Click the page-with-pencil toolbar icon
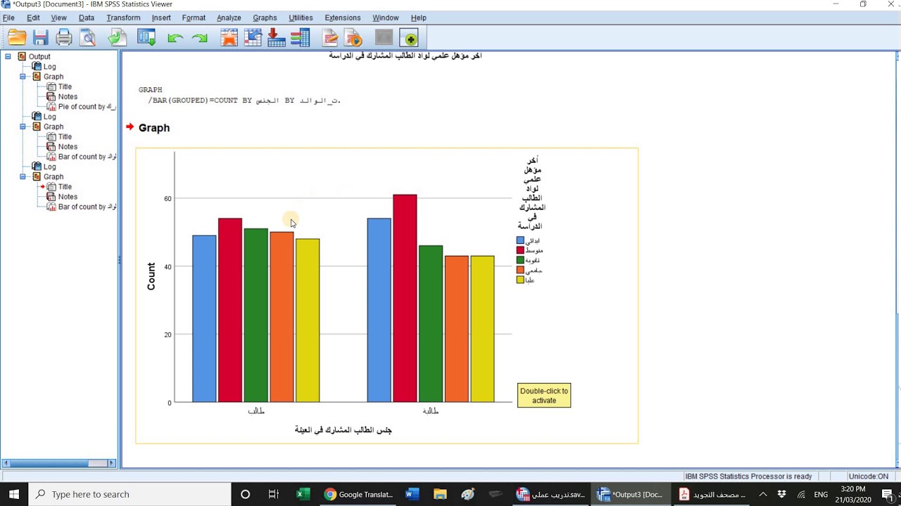The width and height of the screenshot is (901, 506). (x=330, y=38)
